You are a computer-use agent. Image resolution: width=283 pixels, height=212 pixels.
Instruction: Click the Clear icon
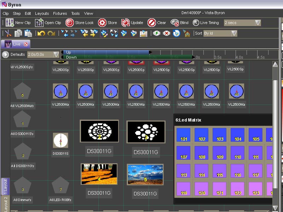[152, 23]
